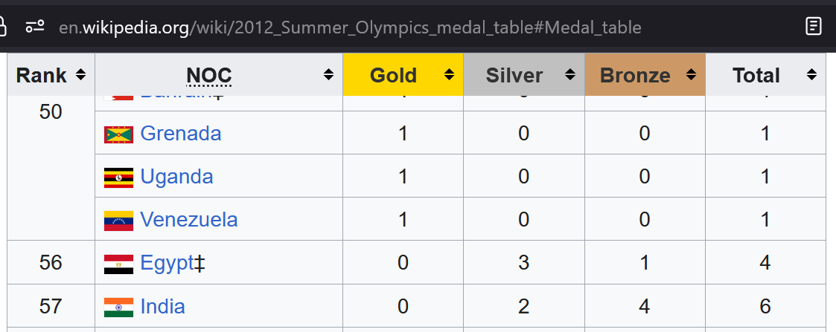This screenshot has width=836, height=332.
Task: Click the Grenada flag icon
Action: tap(118, 134)
